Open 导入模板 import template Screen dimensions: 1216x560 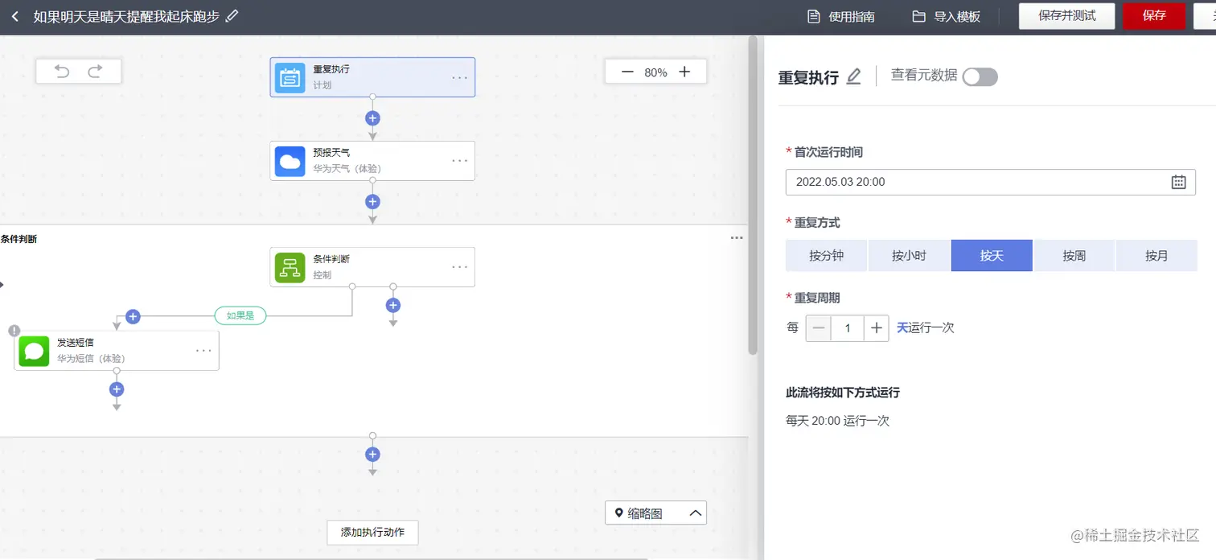click(x=947, y=17)
